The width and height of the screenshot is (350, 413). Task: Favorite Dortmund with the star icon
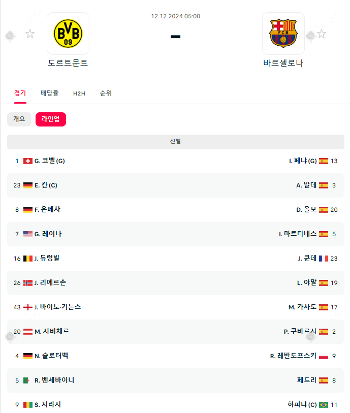click(x=30, y=34)
